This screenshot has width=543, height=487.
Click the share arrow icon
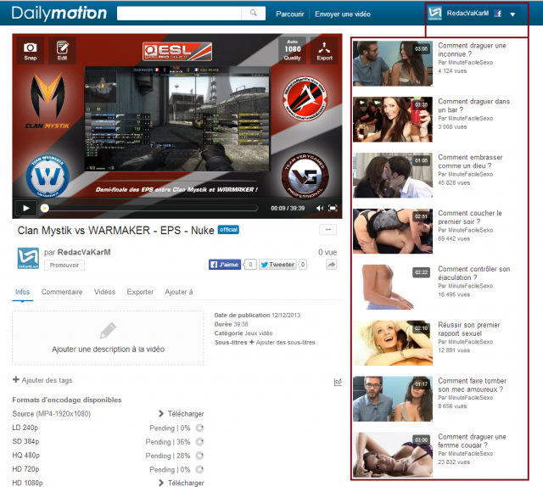tap(331, 265)
